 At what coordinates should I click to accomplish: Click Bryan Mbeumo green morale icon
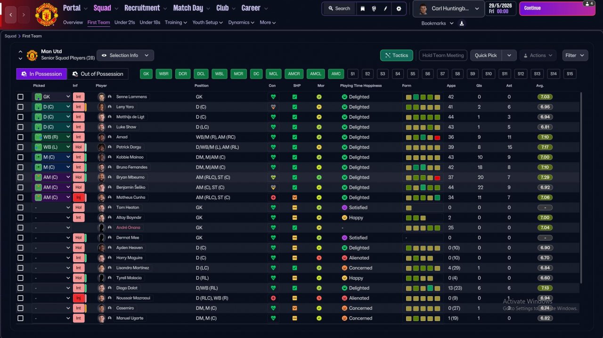[x=319, y=177]
